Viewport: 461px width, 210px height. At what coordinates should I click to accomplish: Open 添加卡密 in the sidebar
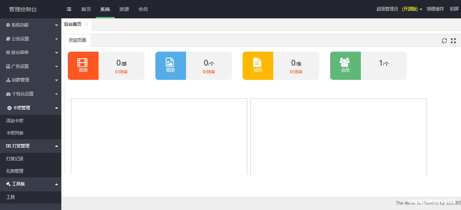(15, 121)
